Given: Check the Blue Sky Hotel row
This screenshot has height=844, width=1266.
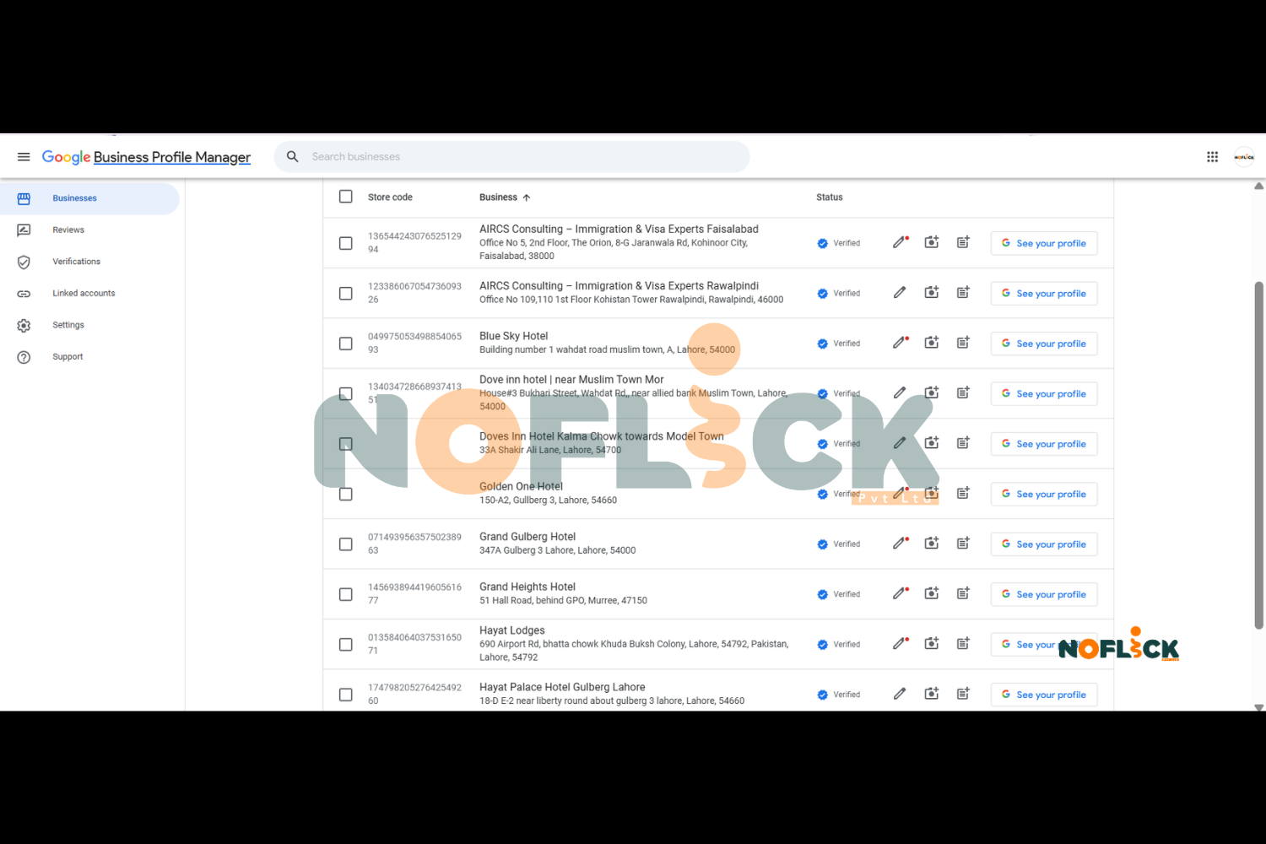Looking at the screenshot, I should (346, 344).
